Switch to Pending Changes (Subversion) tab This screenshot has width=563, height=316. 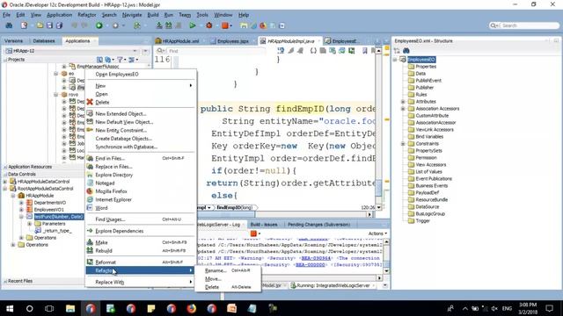(318, 225)
